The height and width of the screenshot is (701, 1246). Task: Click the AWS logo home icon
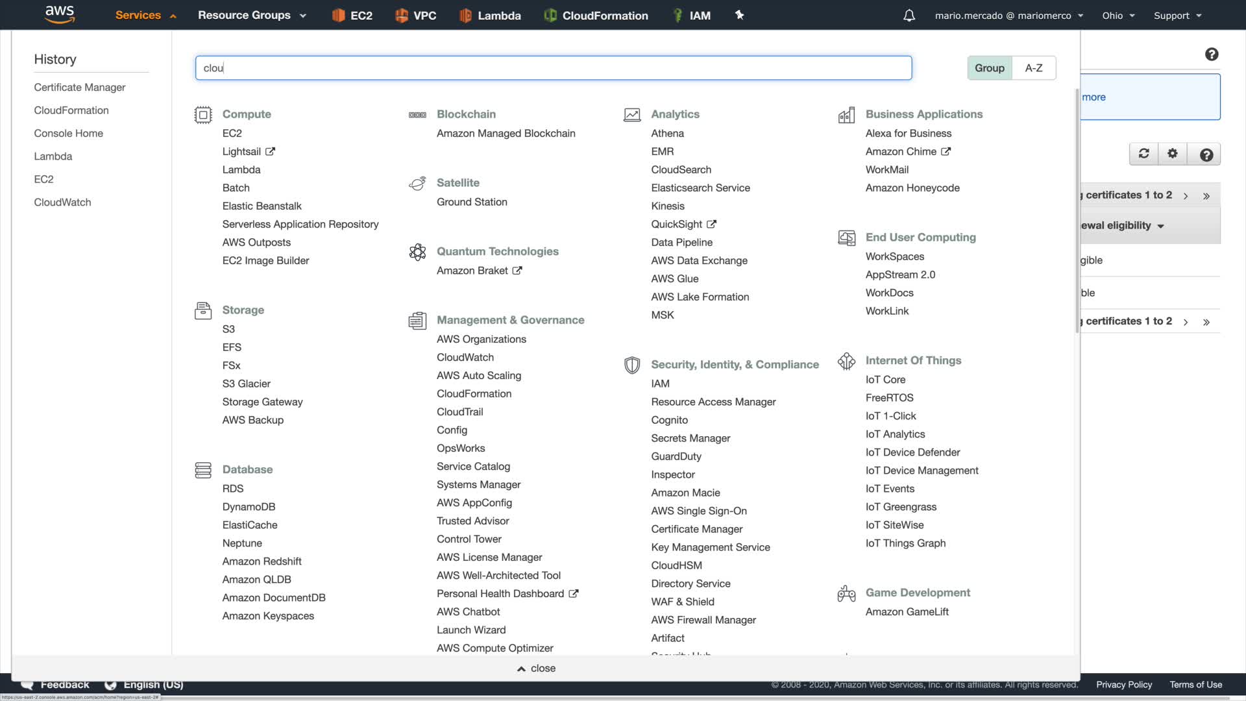click(x=60, y=14)
